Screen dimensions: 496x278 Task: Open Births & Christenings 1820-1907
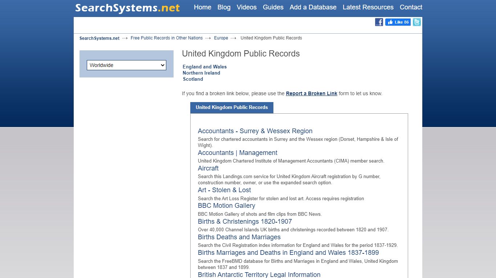(x=245, y=222)
